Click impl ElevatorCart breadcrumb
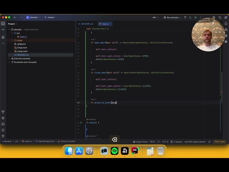 (45, 141)
